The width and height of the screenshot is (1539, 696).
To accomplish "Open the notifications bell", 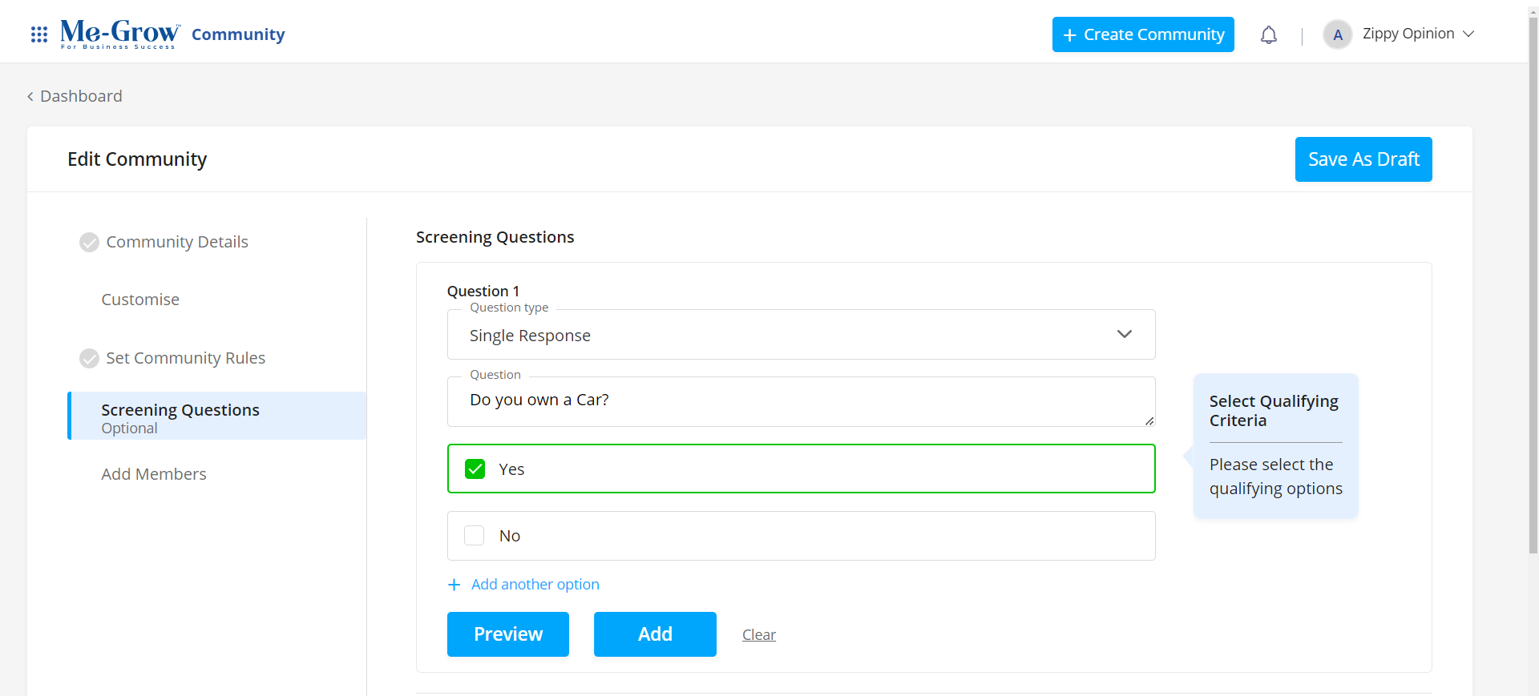I will [1268, 35].
